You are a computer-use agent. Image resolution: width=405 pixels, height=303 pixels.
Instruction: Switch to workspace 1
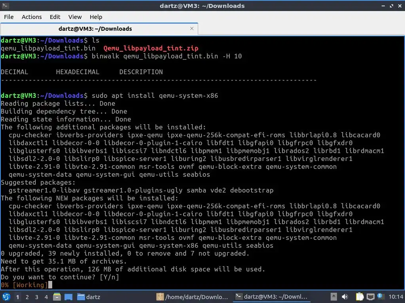point(17,297)
